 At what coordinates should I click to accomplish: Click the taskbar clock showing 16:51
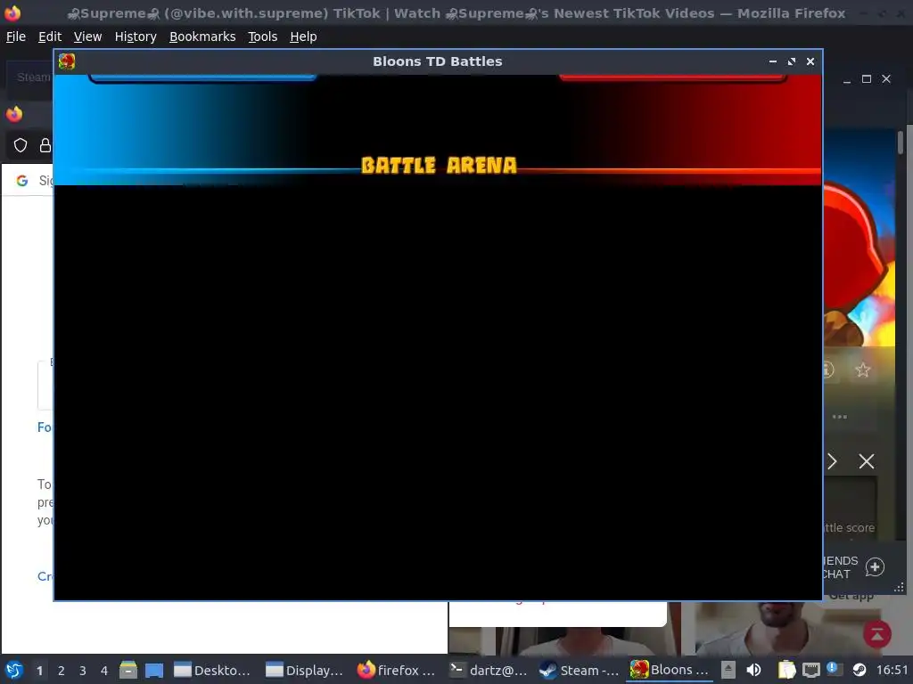point(892,670)
